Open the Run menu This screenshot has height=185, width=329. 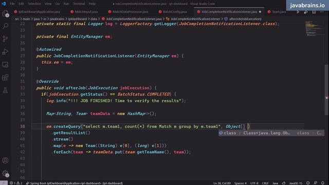click(66, 4)
